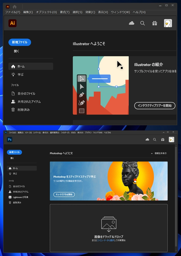Click the search icon in Photoshop window

coord(155,139)
